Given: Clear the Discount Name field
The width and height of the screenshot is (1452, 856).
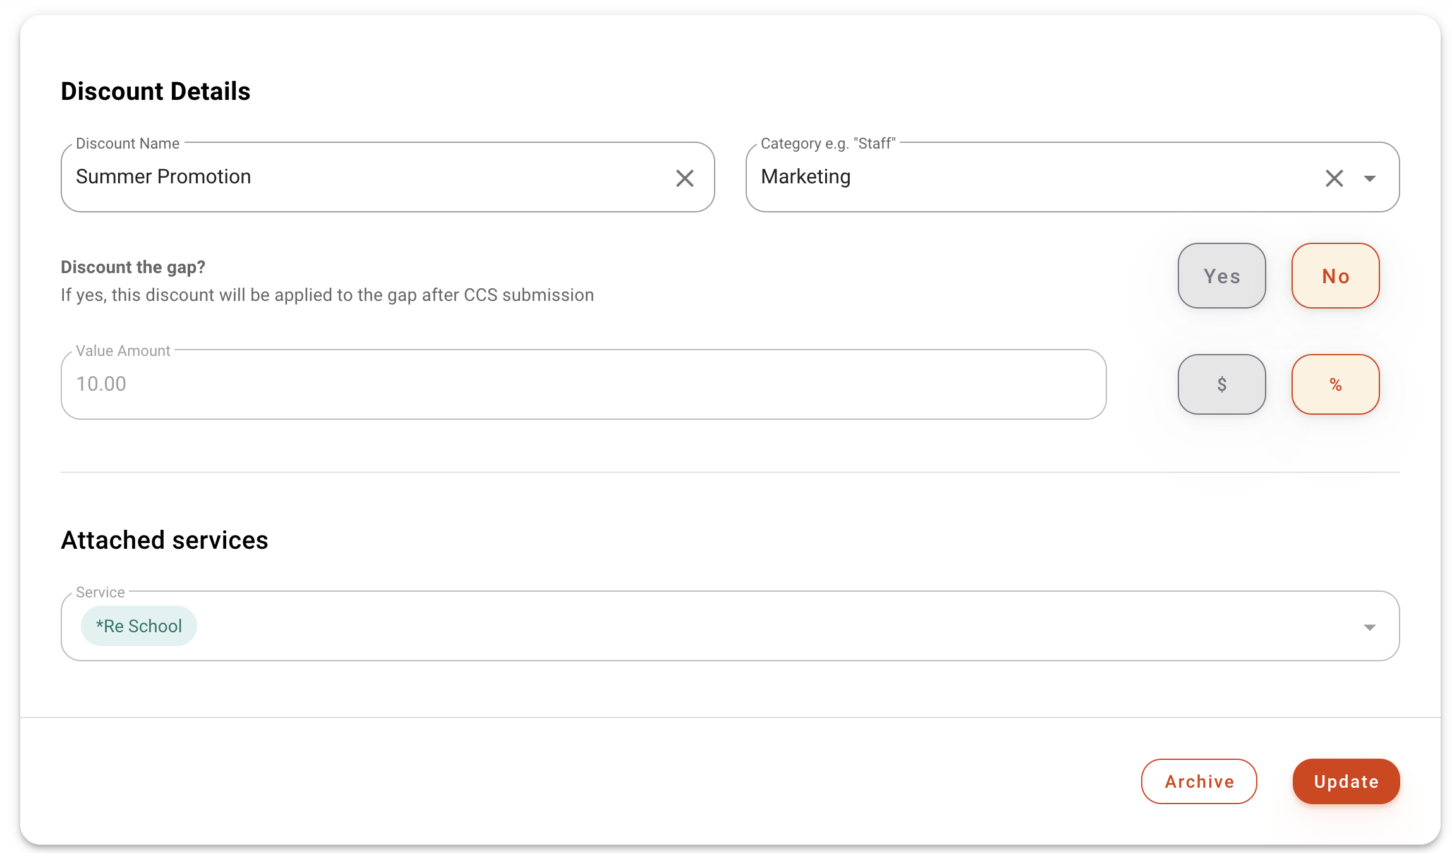Looking at the screenshot, I should [x=684, y=178].
